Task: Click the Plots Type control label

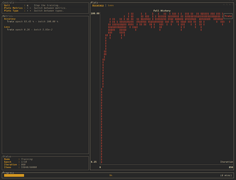Action: pos(11,11)
